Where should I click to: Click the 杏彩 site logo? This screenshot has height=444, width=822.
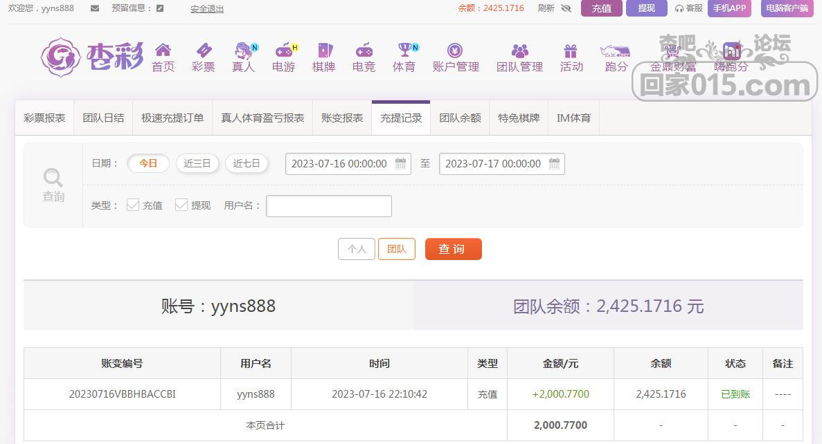pos(91,57)
